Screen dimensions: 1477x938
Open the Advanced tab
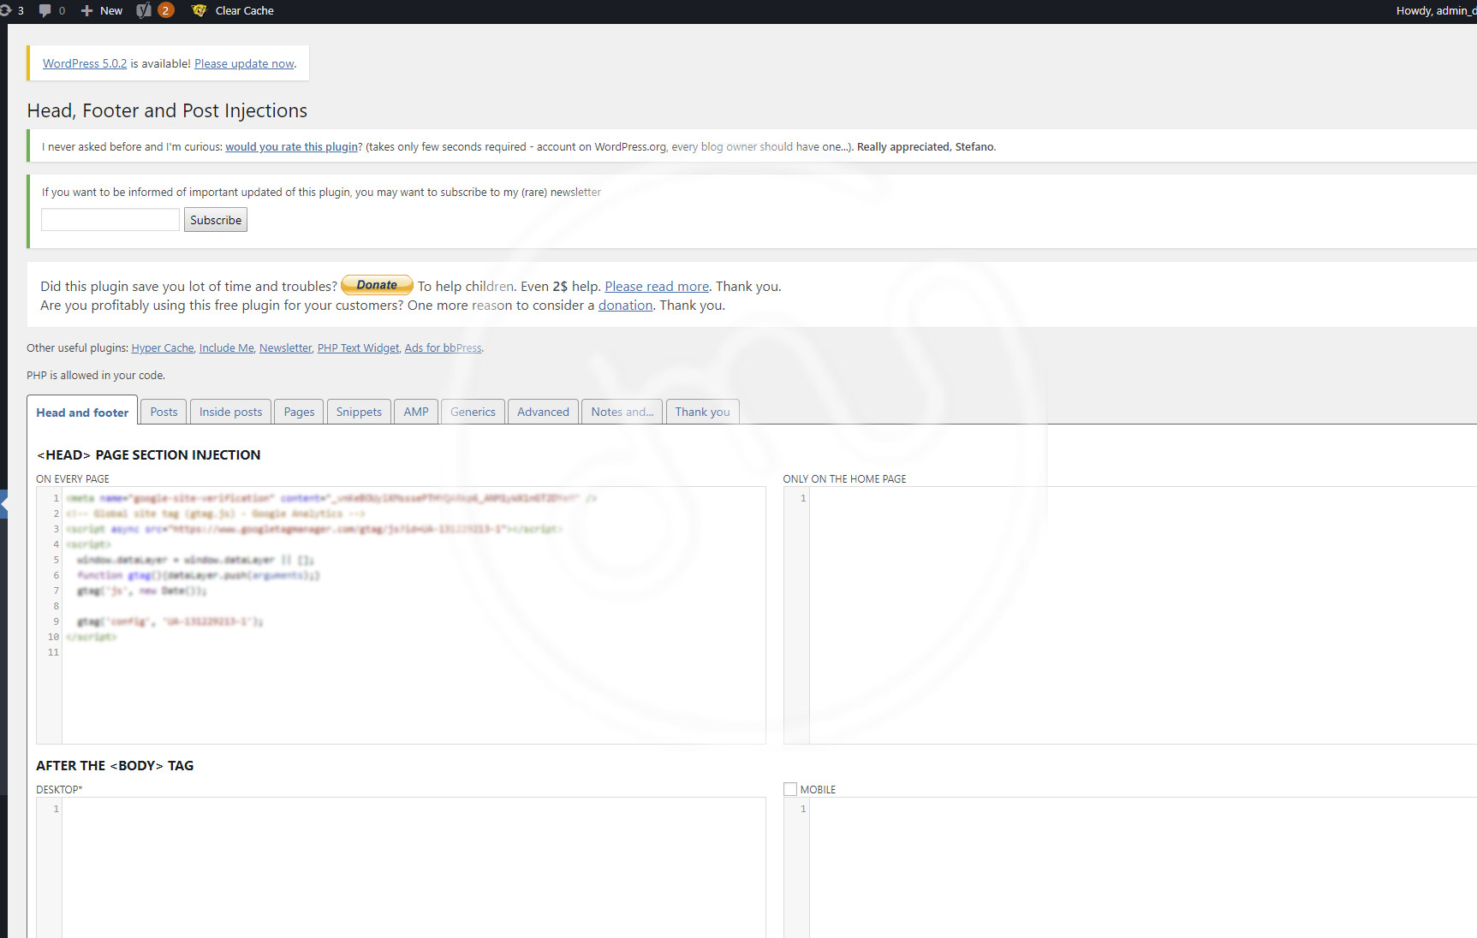coord(543,412)
